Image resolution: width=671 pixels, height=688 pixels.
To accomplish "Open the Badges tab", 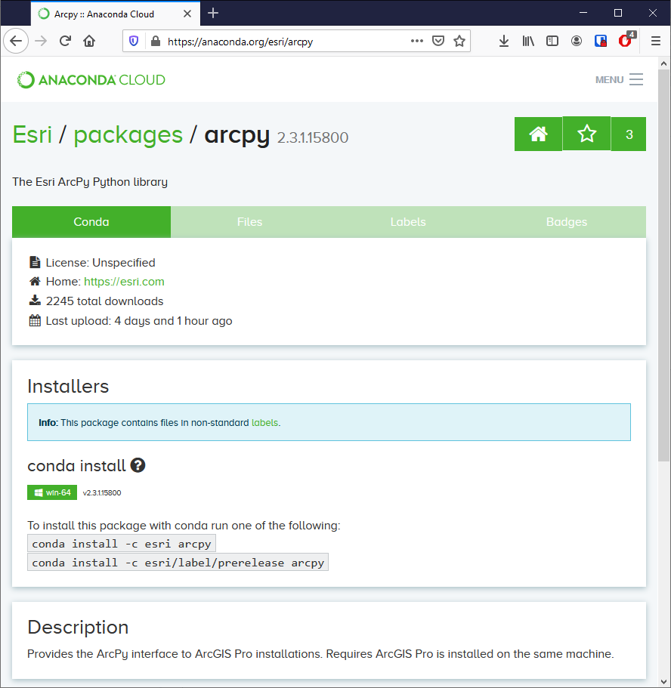I will [x=567, y=222].
